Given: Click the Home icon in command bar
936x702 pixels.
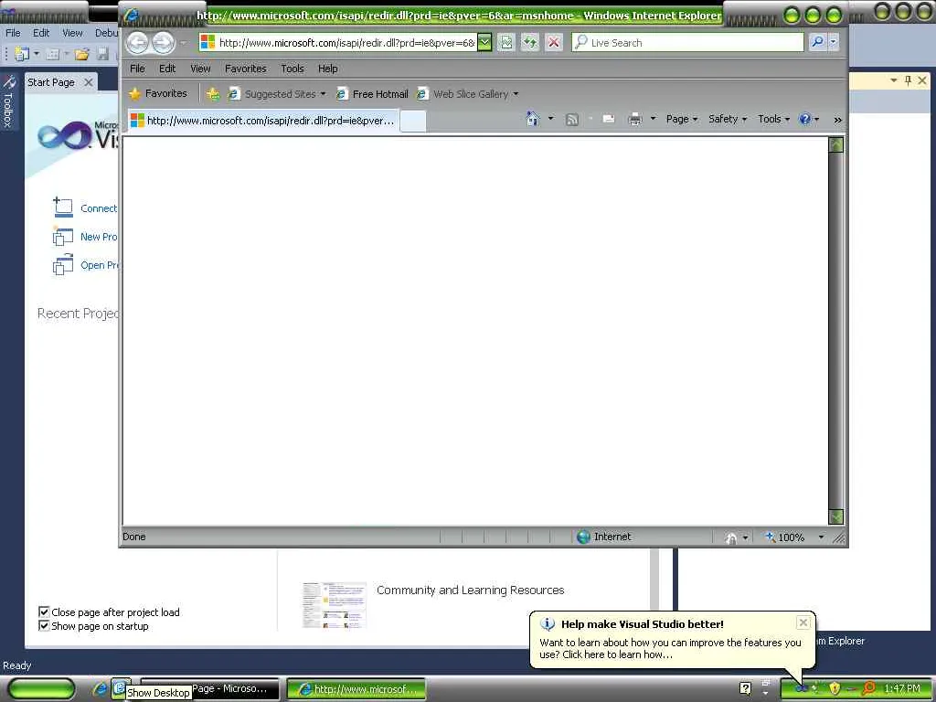Looking at the screenshot, I should (533, 119).
